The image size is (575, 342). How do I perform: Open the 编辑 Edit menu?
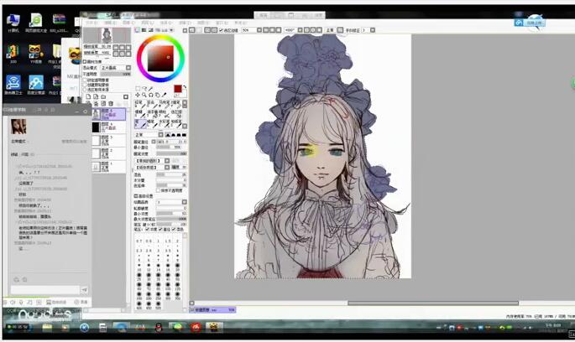coord(110,23)
